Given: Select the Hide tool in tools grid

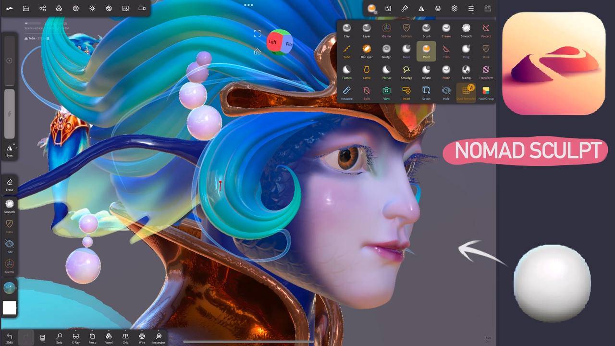Looking at the screenshot, I should pos(446,93).
